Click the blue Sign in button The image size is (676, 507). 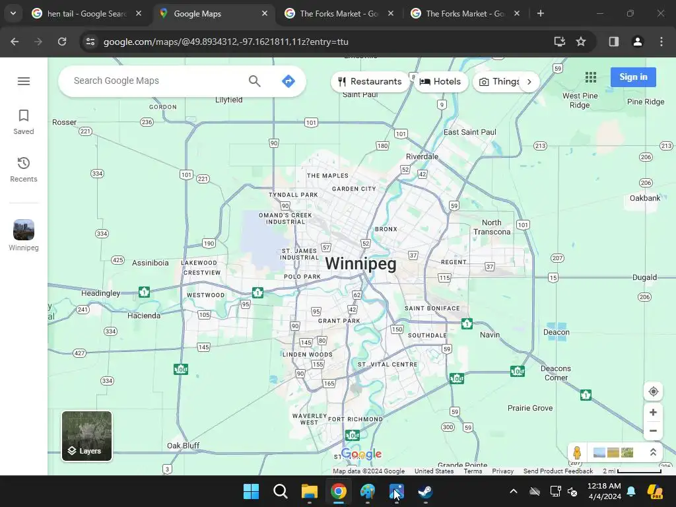tap(633, 77)
